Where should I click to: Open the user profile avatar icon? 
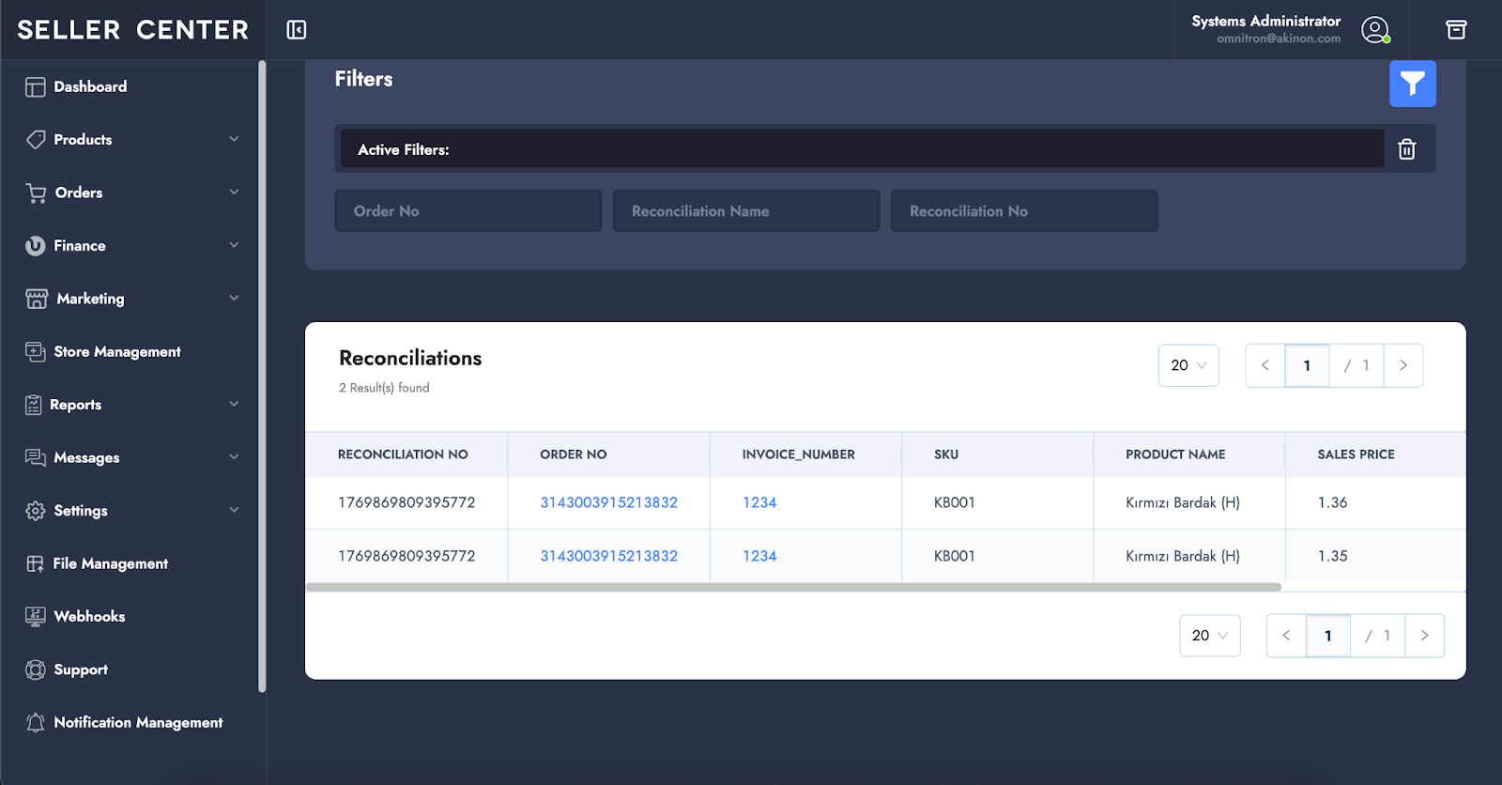pyautogui.click(x=1375, y=30)
